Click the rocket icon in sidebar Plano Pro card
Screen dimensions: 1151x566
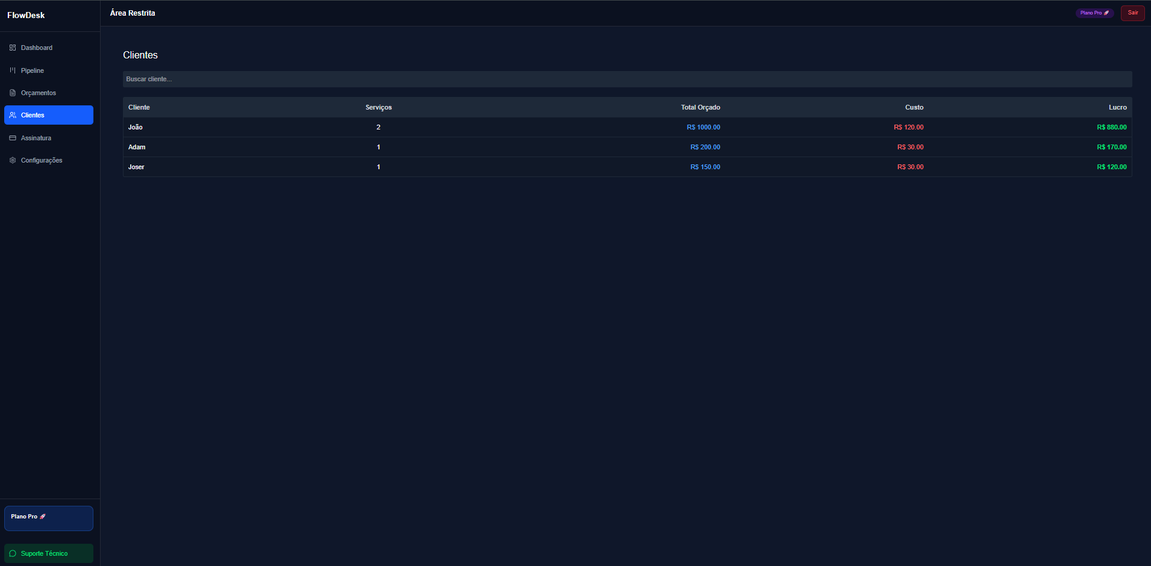43,517
